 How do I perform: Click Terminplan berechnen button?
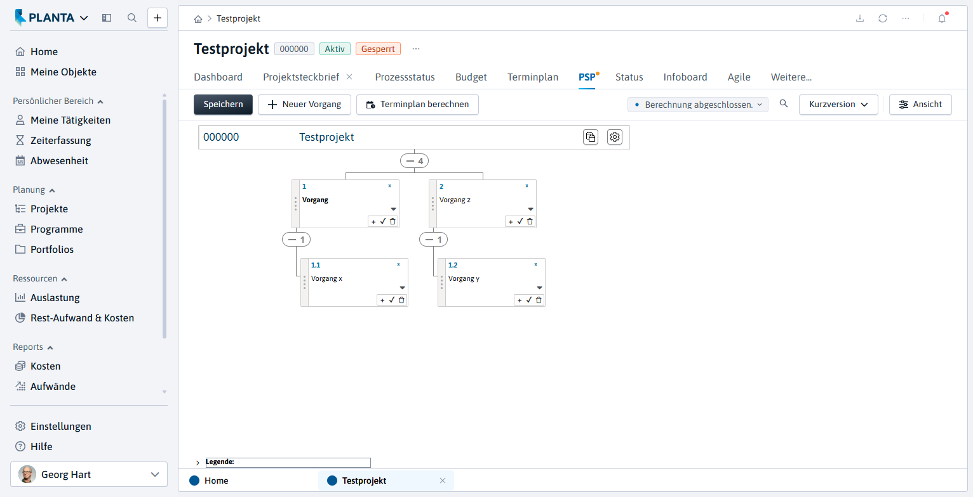pos(417,105)
